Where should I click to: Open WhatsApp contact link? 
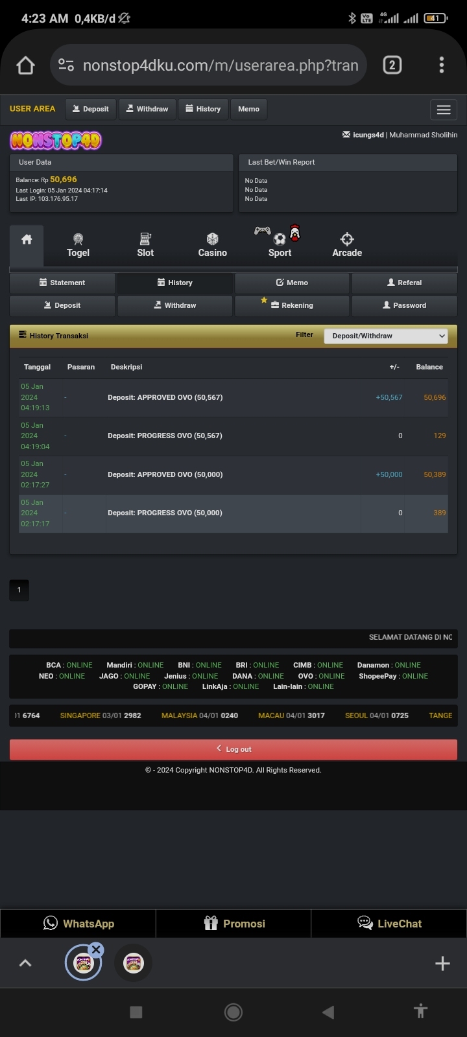[78, 924]
